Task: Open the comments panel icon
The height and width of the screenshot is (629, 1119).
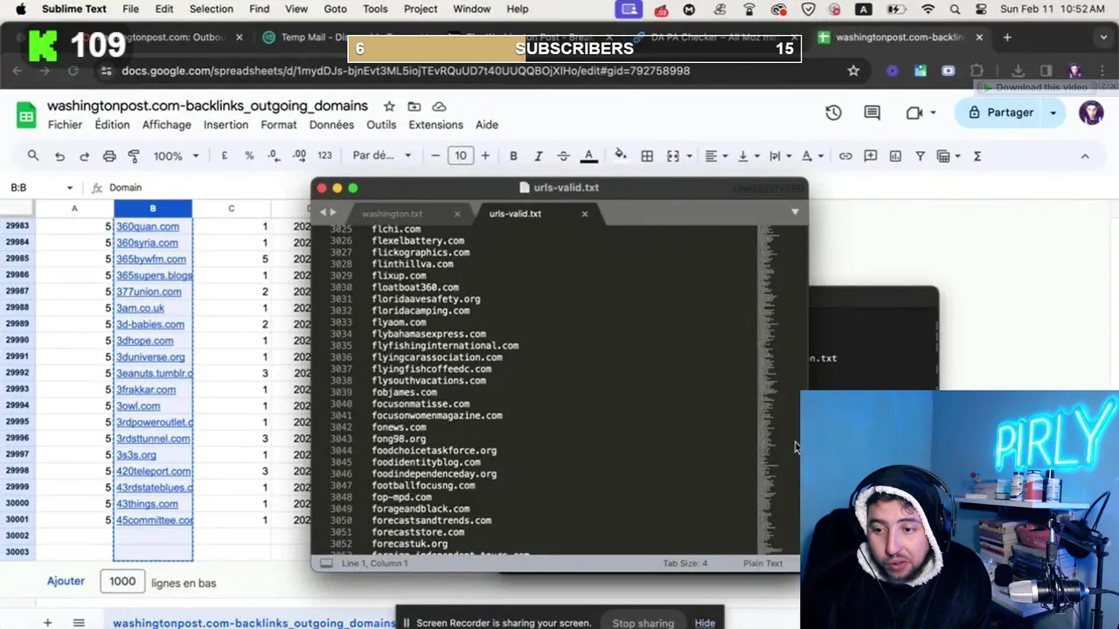Action: click(x=872, y=113)
